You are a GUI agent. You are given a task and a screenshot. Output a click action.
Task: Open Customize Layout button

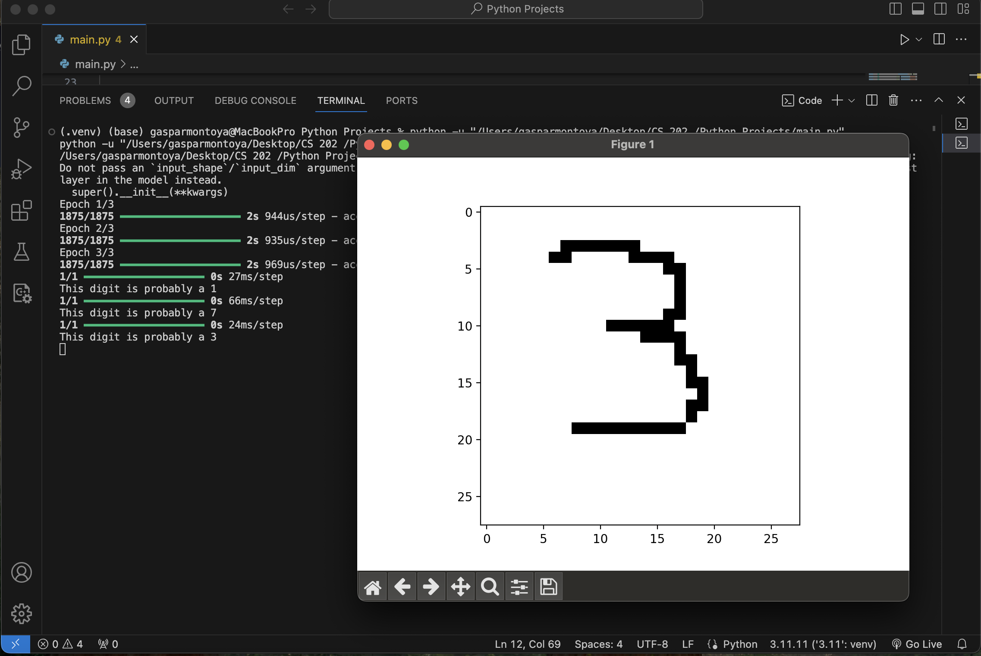pos(963,9)
